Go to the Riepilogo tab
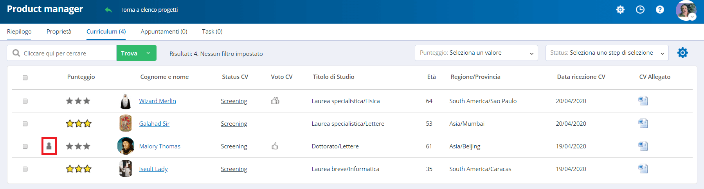The image size is (704, 189). coord(19,32)
